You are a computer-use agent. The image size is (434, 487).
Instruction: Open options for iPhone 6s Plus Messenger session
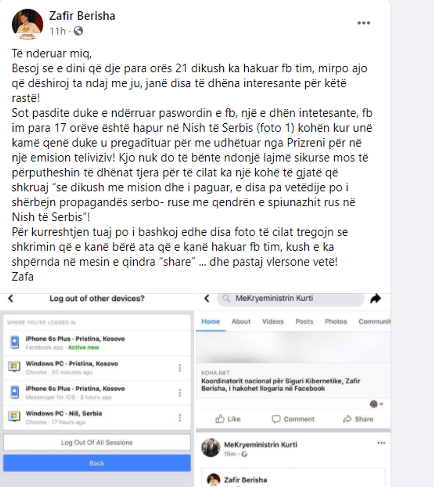(180, 393)
